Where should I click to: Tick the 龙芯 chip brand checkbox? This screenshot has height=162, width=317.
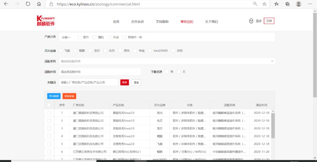coord(90,50)
